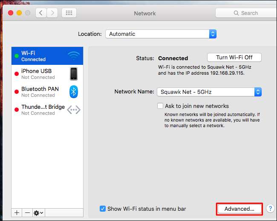This screenshot has width=277, height=221.
Task: Open the help question mark button
Action: click(x=270, y=209)
